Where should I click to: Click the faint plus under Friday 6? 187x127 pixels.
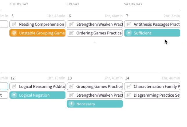pyautogui.click(x=95, y=43)
